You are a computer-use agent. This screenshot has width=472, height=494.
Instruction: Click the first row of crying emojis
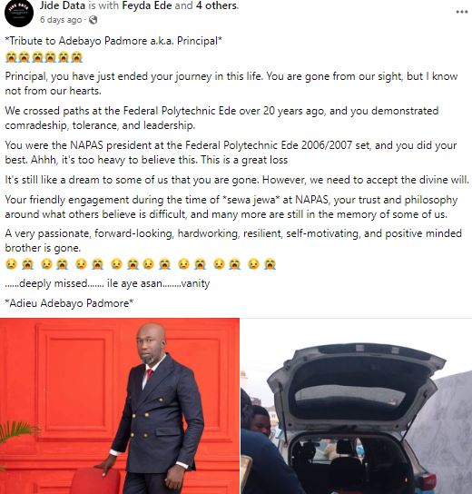click(44, 57)
